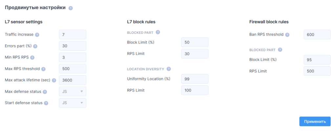Click the Применить button
Viewport: 336px width, 131px height.
(x=315, y=122)
